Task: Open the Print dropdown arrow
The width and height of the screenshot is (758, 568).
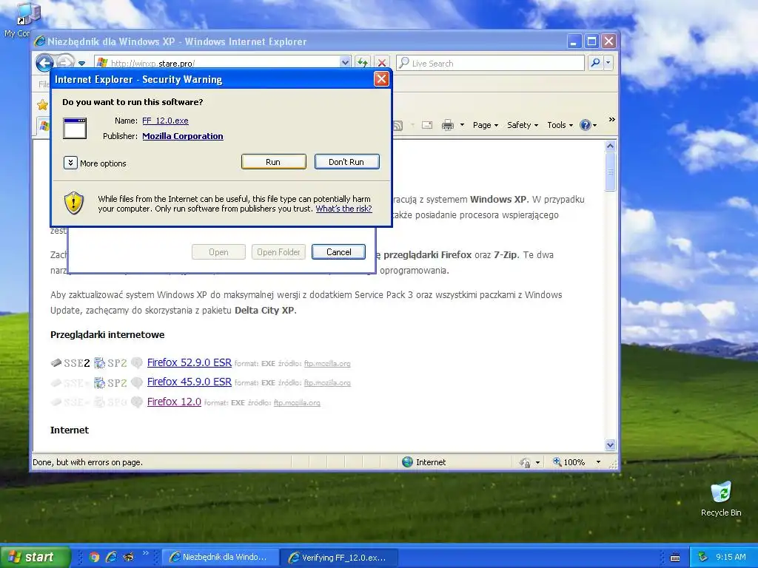Action: coord(462,125)
